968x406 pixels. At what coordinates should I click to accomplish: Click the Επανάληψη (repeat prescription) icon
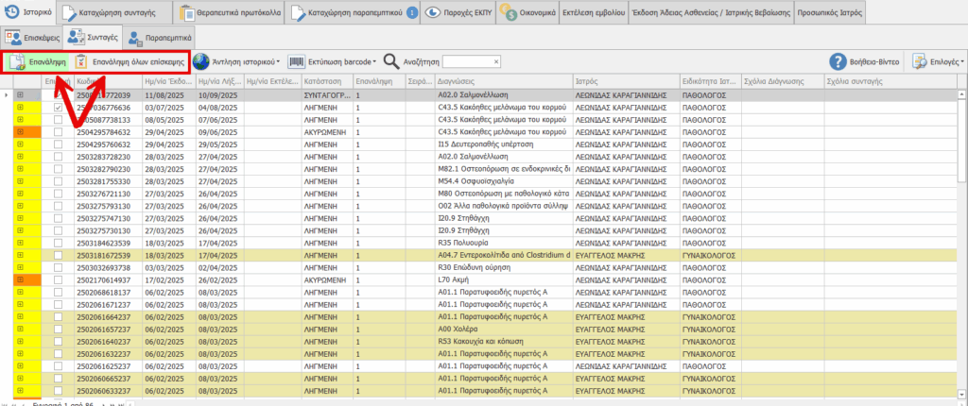click(x=16, y=62)
